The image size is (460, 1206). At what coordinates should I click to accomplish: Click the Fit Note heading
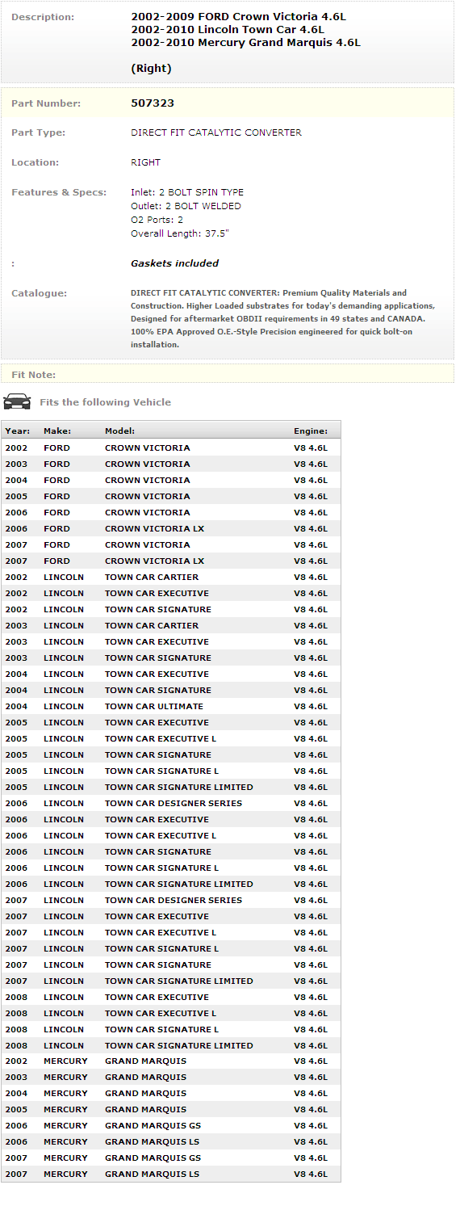(33, 375)
